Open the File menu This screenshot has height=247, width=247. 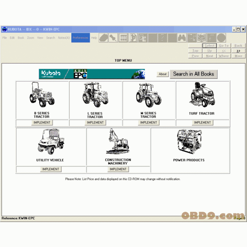(5, 38)
